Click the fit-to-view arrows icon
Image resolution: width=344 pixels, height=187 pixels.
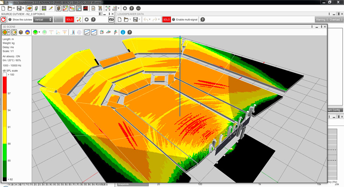pyautogui.click(x=108, y=8)
